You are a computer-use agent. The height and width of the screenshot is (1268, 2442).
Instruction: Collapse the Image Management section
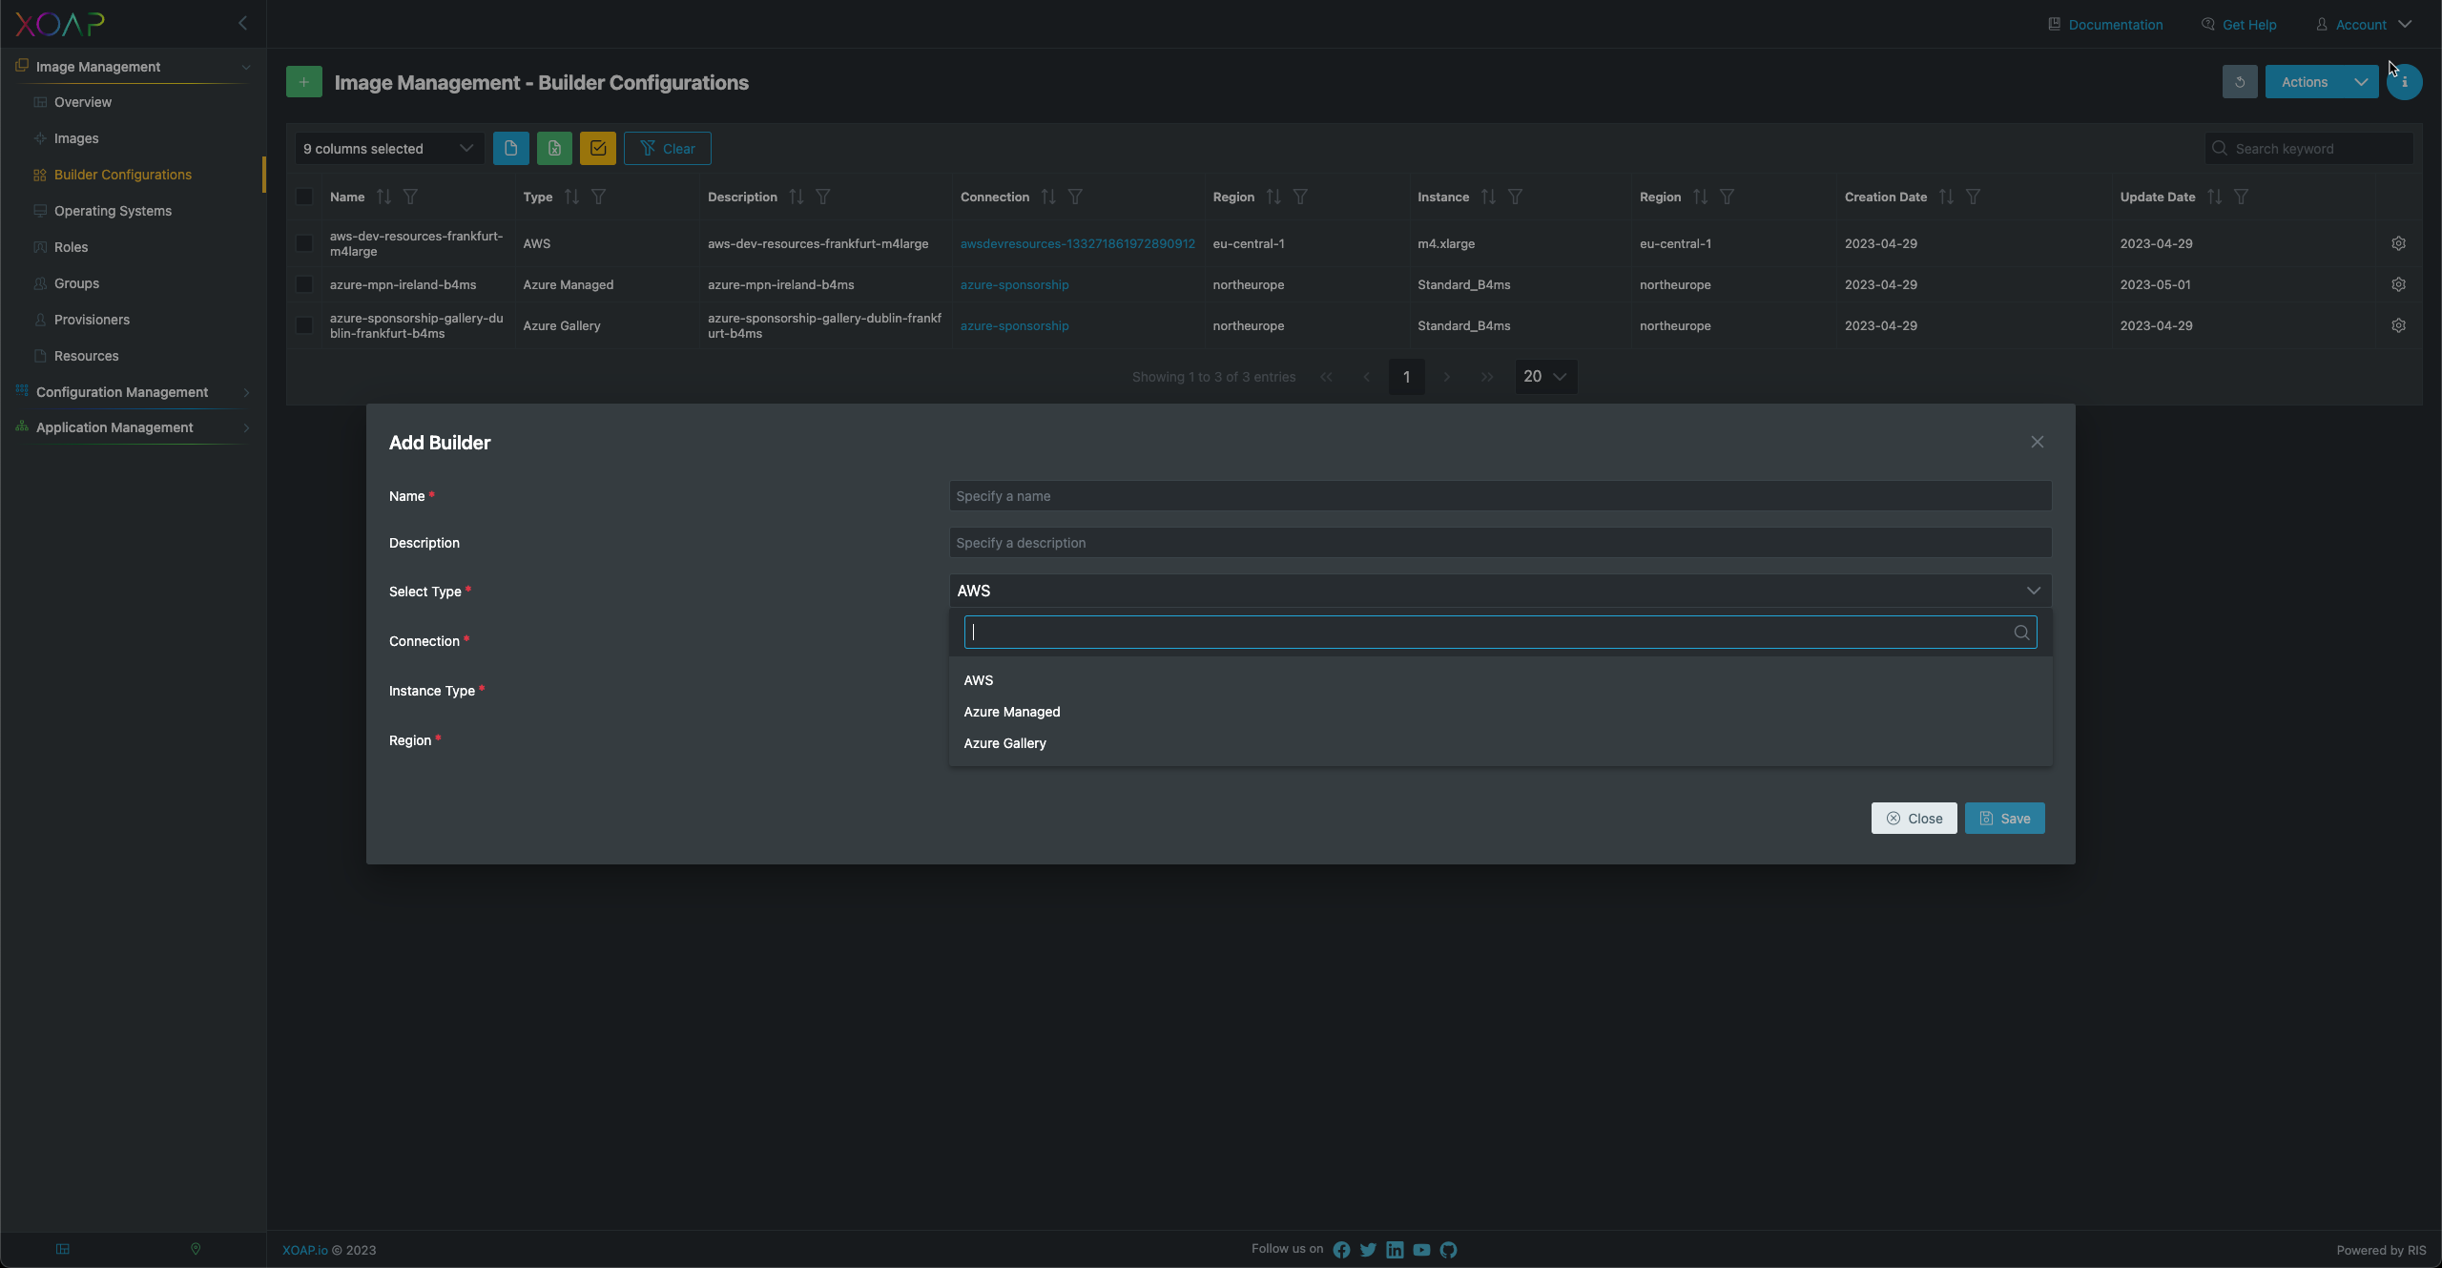(x=134, y=67)
